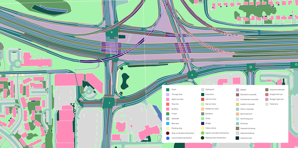Click the Forest green legend swatch

tap(168, 114)
